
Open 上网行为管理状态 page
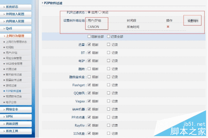coord(16,42)
